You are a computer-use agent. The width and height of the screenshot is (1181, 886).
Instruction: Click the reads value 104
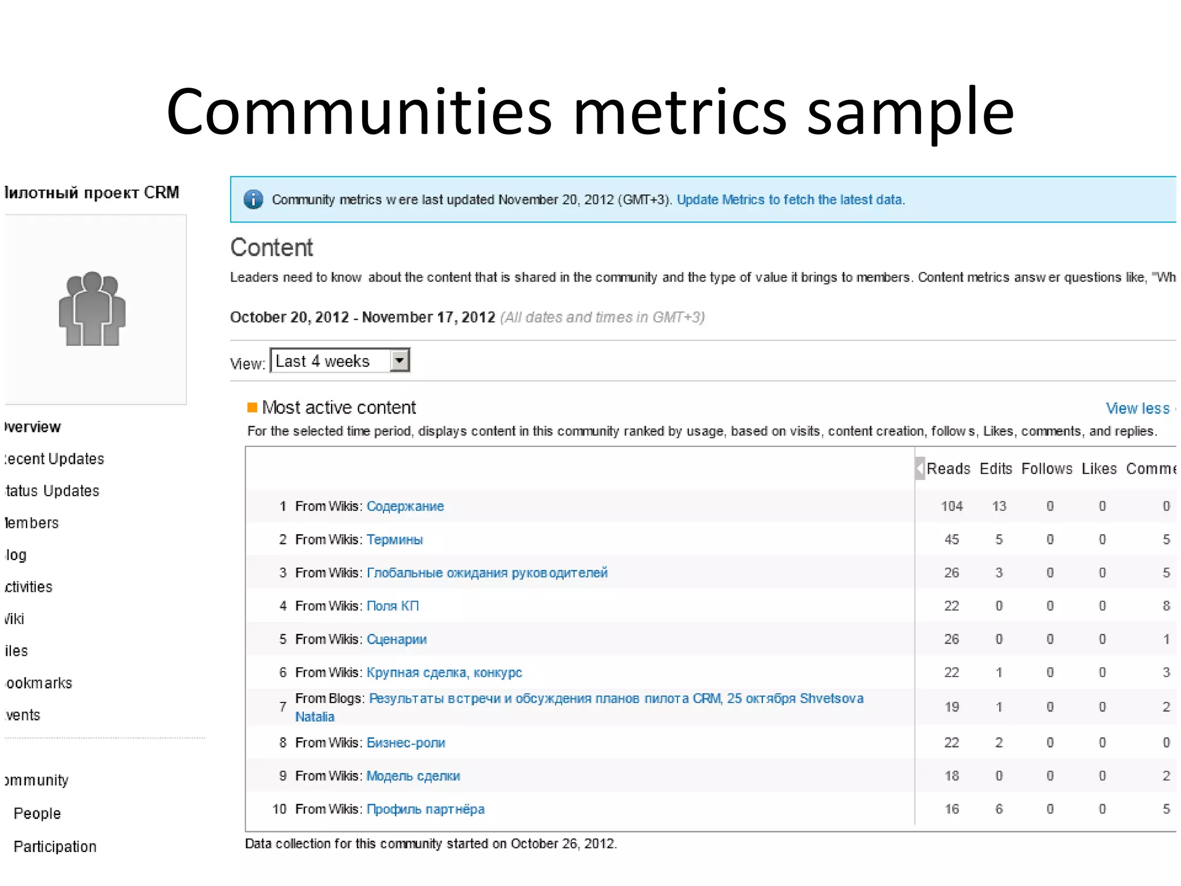tap(952, 506)
